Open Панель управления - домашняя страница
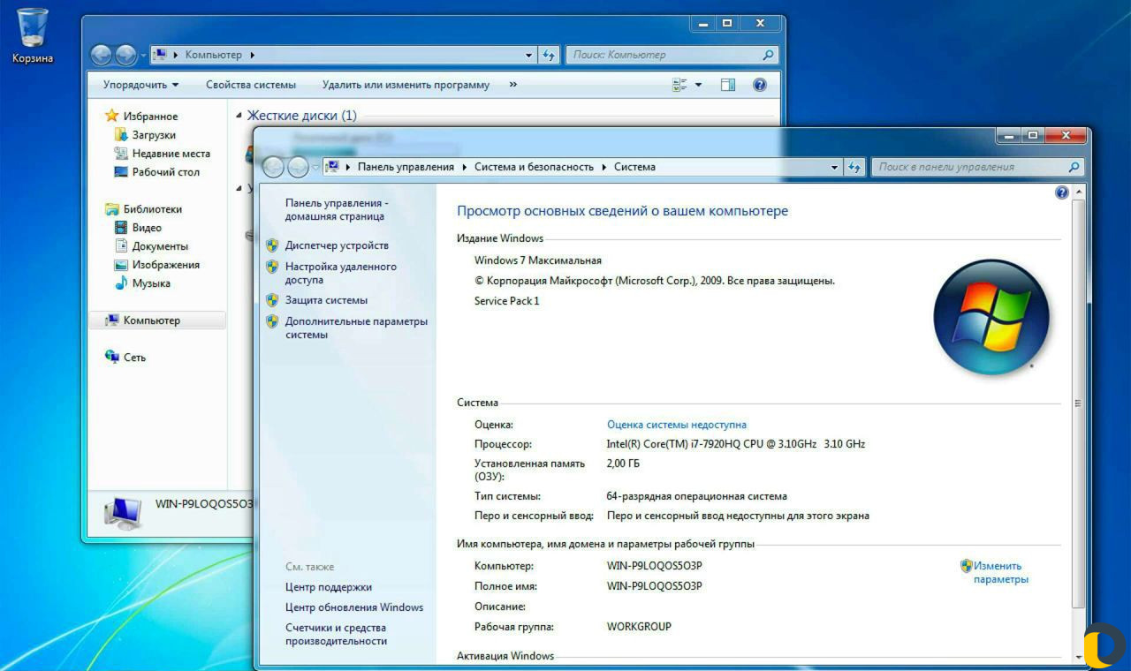The height and width of the screenshot is (671, 1131). click(337, 209)
